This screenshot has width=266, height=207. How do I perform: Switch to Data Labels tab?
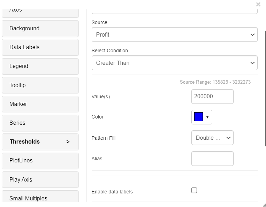click(40, 47)
